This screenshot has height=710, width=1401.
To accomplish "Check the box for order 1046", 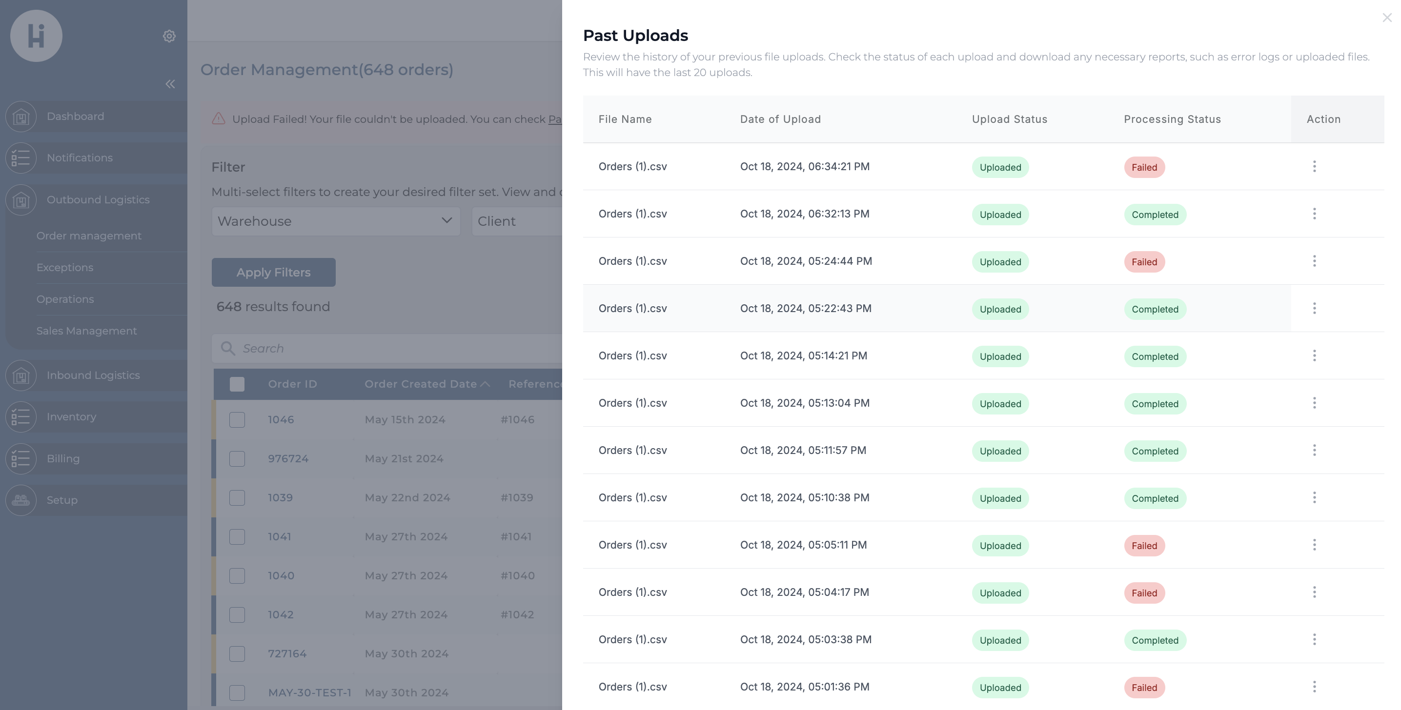I will [x=237, y=420].
